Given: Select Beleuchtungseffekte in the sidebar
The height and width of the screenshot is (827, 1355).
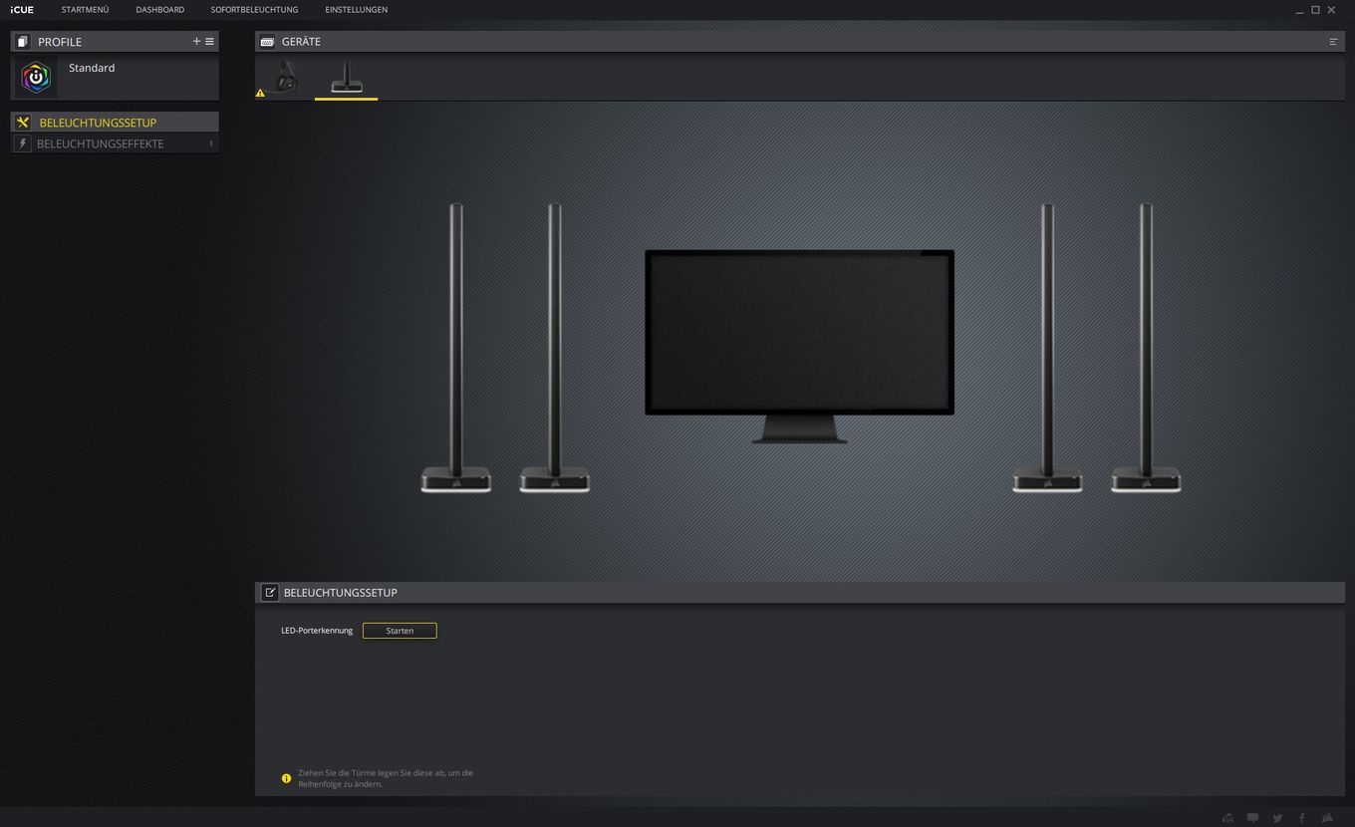Looking at the screenshot, I should coord(115,143).
